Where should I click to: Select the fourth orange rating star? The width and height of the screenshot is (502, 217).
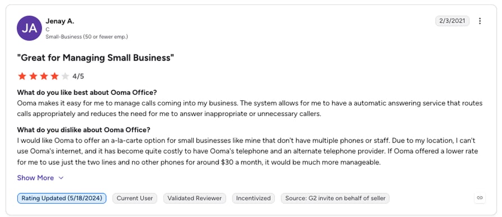(x=54, y=76)
